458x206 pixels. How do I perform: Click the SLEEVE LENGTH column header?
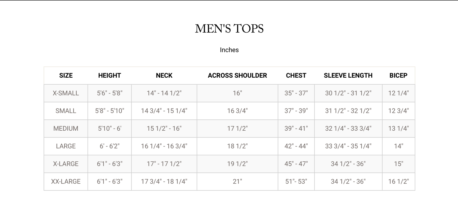point(348,75)
